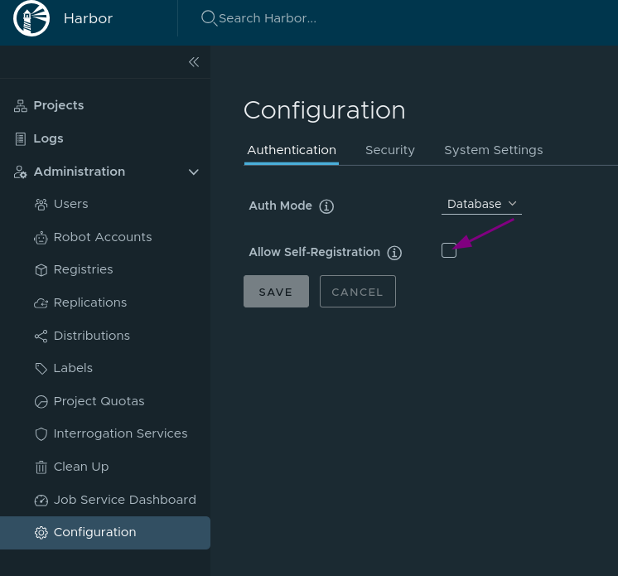Open Job Service Dashboard page

coord(124,500)
